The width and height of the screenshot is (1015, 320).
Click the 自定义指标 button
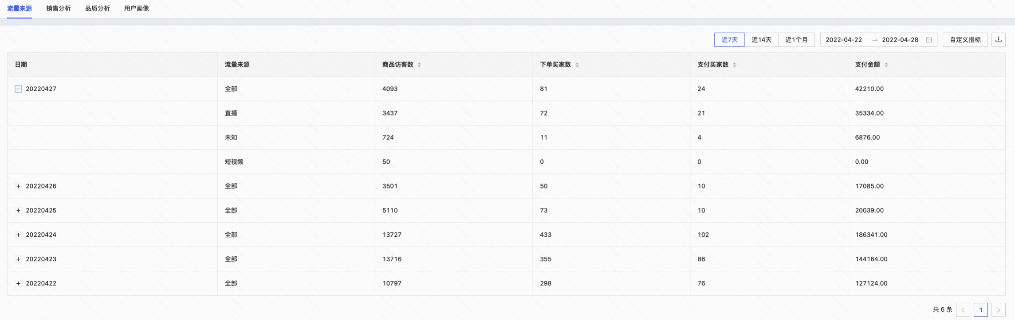click(965, 39)
